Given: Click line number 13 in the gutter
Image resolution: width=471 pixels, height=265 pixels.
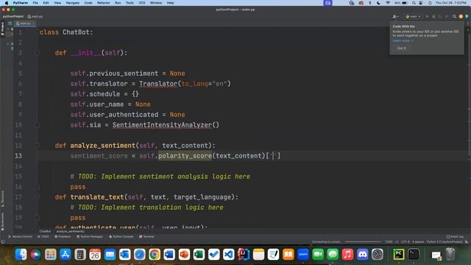Looking at the screenshot, I should coord(18,156).
